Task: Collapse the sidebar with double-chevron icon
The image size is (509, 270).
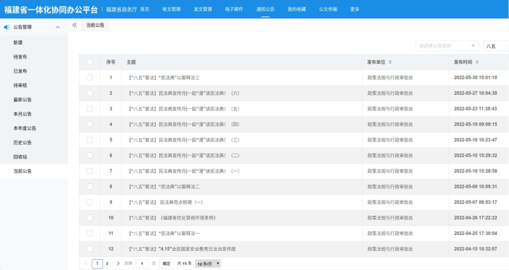Action: pyautogui.click(x=74, y=25)
